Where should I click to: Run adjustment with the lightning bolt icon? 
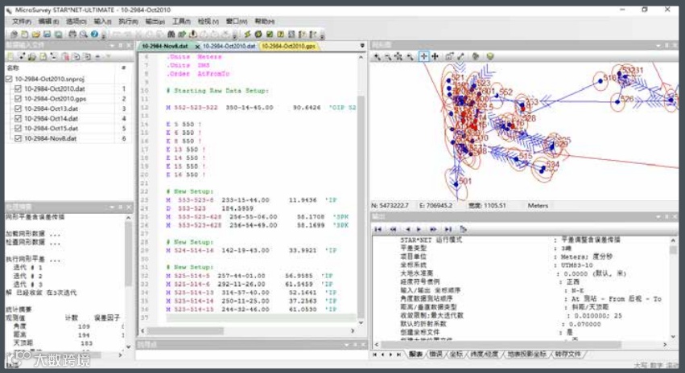click(247, 34)
